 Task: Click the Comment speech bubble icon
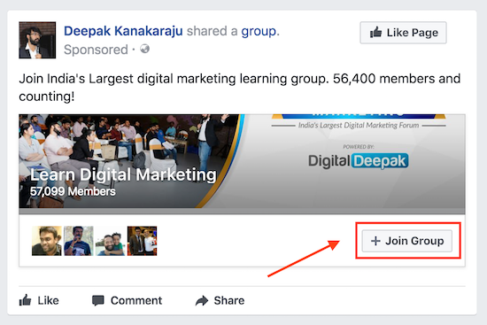(98, 301)
